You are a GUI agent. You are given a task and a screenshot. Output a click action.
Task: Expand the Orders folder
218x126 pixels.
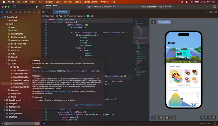click(7, 61)
